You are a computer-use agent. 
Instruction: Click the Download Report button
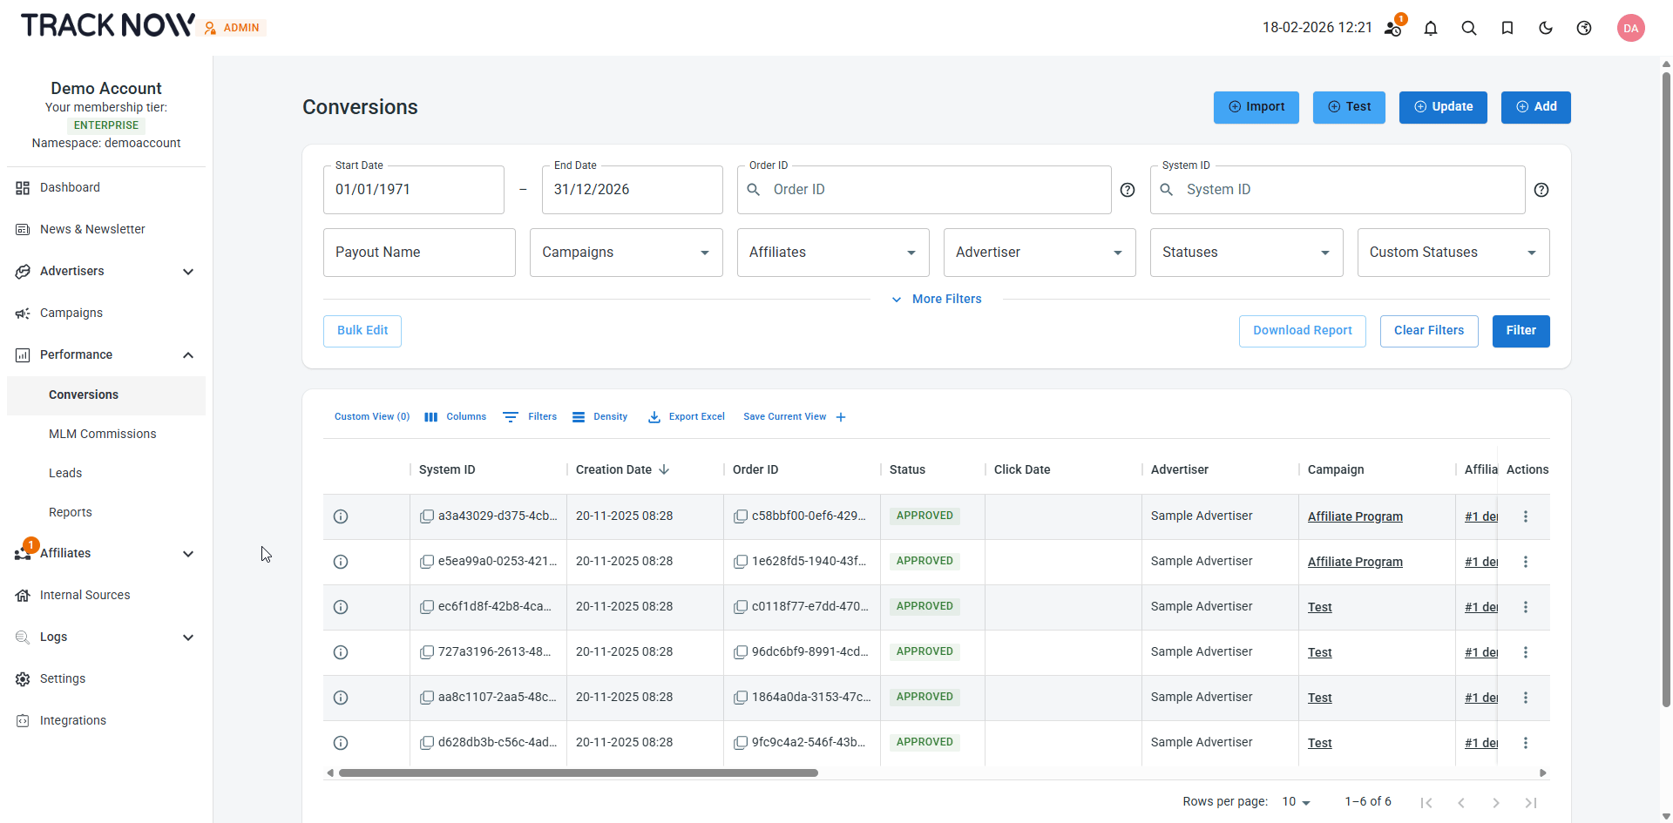coord(1302,331)
